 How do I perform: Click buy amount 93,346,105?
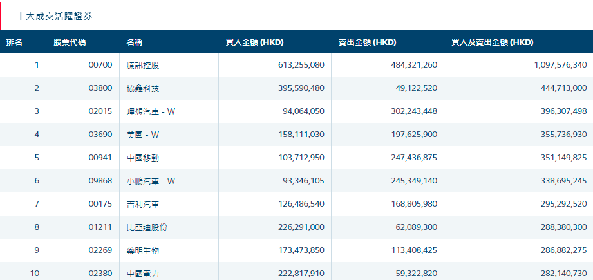(303, 181)
